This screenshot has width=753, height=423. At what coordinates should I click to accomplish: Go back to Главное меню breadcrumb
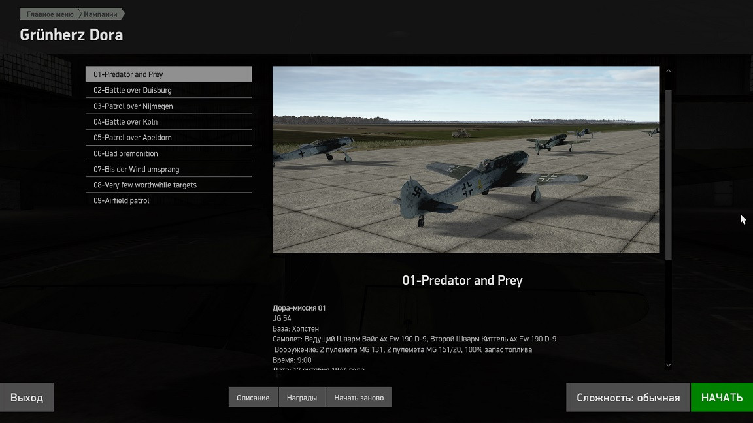(x=50, y=14)
